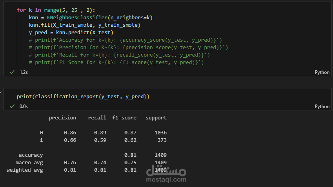
Task: Click the commented F1 Score print line
Action: point(116,62)
